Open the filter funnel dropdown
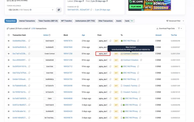Image resolution: width=194 pixels, height=122 pixels. coord(180,28)
